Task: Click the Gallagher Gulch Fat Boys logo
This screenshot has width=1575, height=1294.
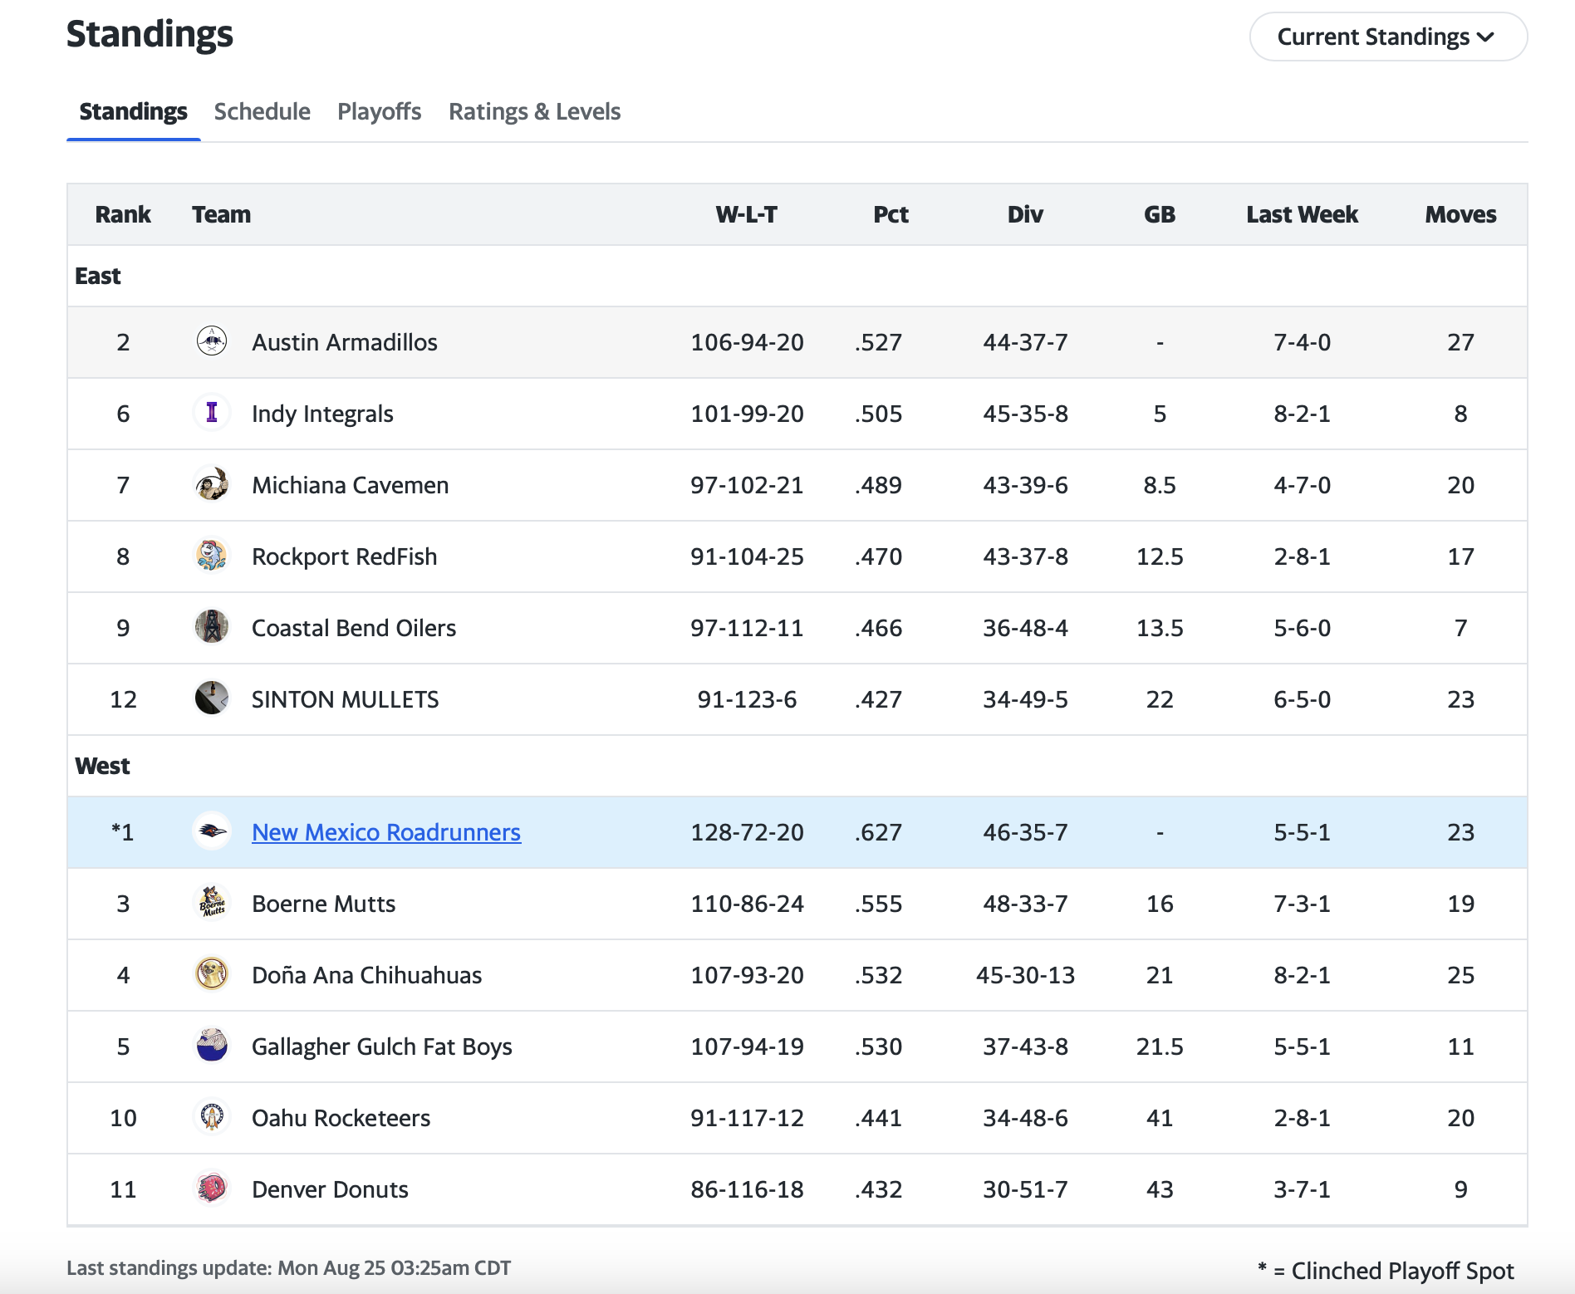Action: coord(212,1046)
